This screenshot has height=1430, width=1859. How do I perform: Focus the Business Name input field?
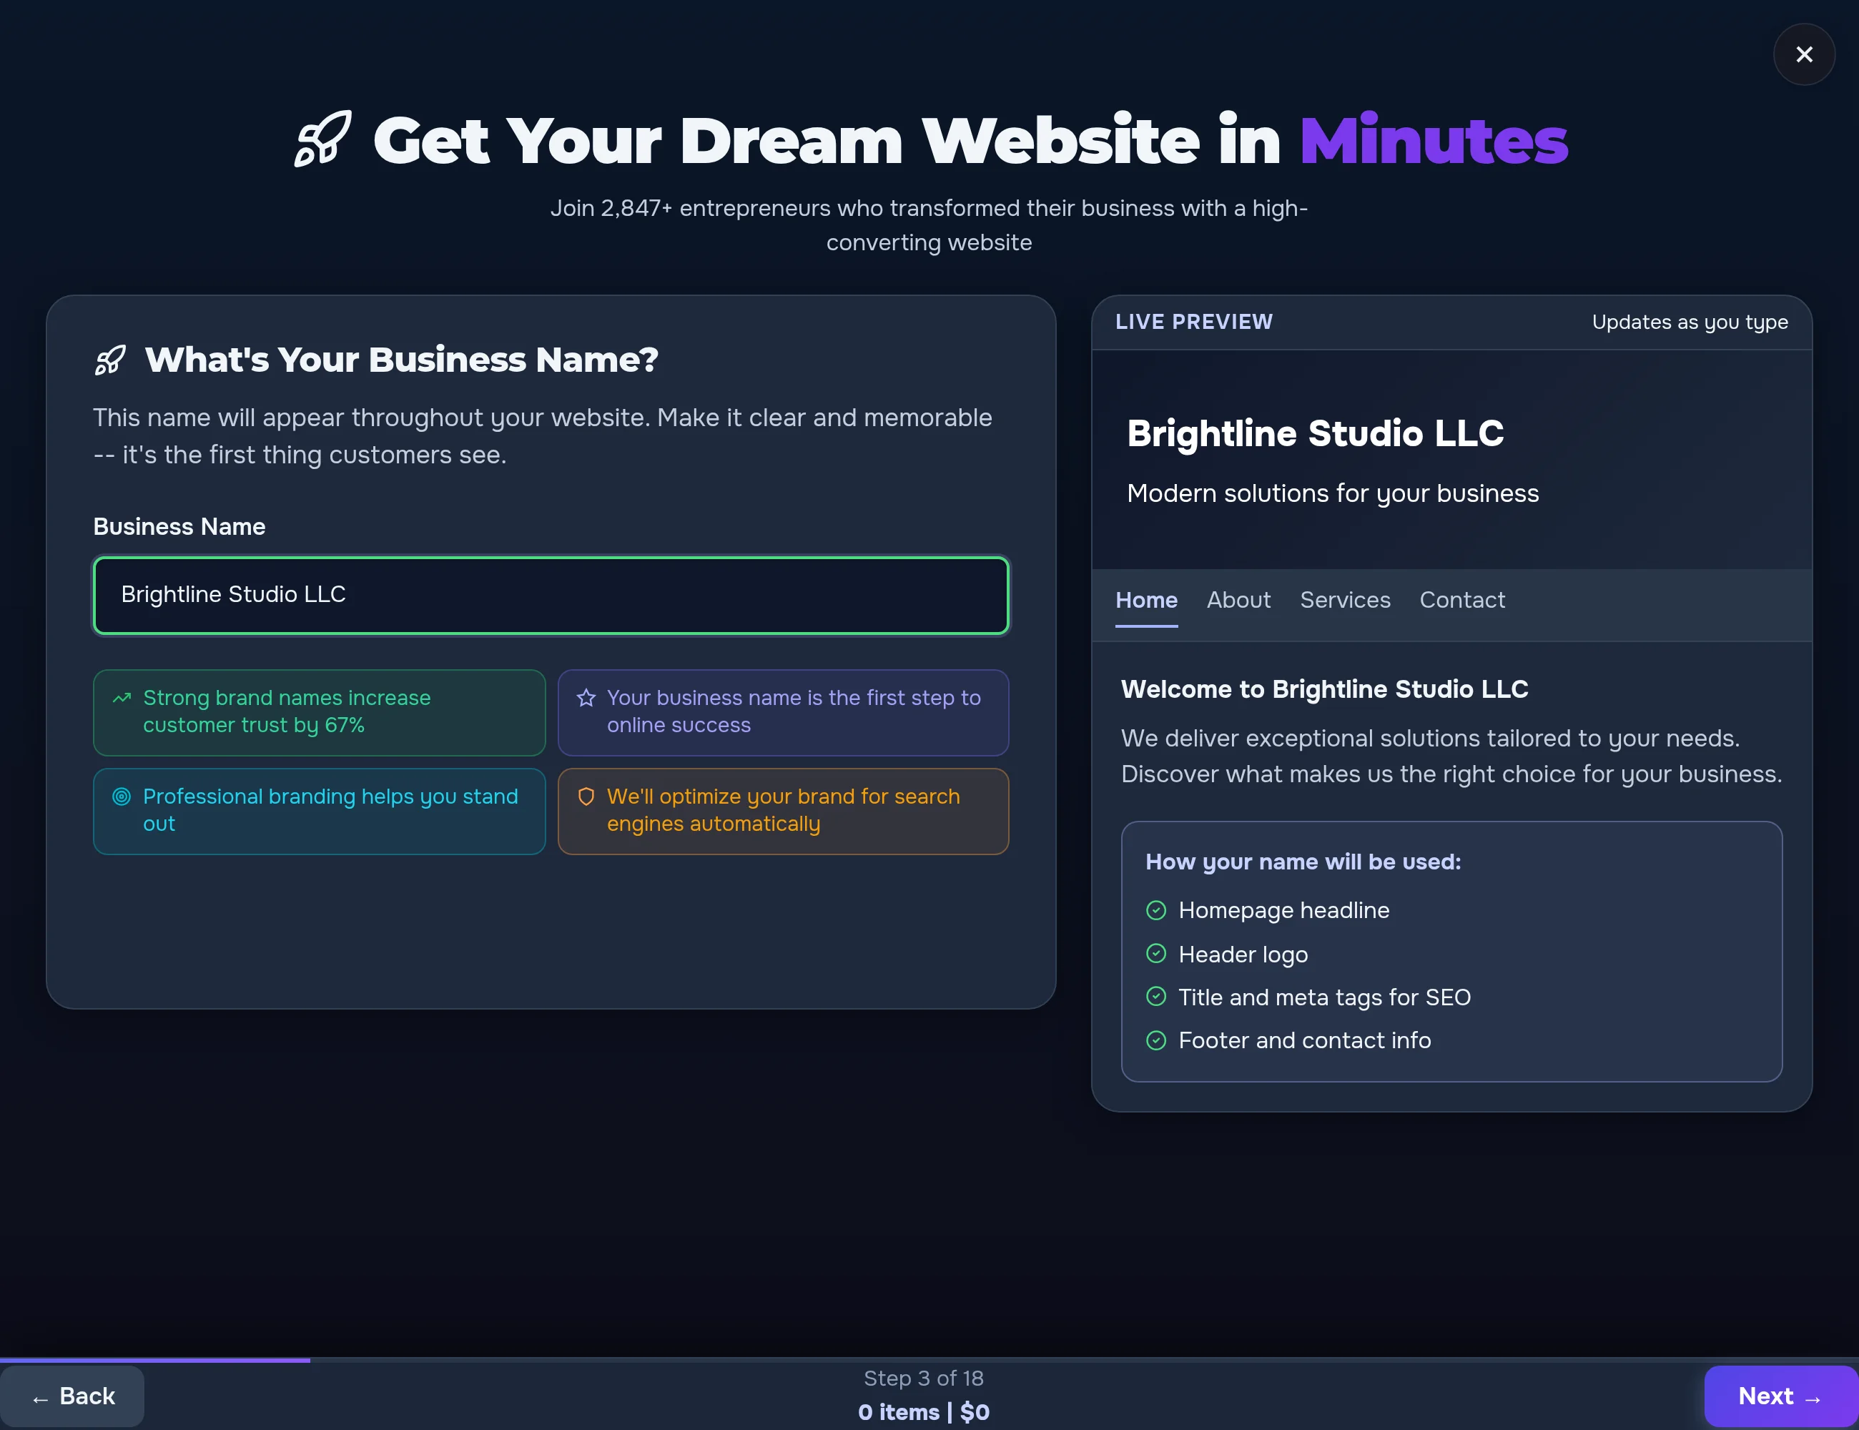point(551,595)
